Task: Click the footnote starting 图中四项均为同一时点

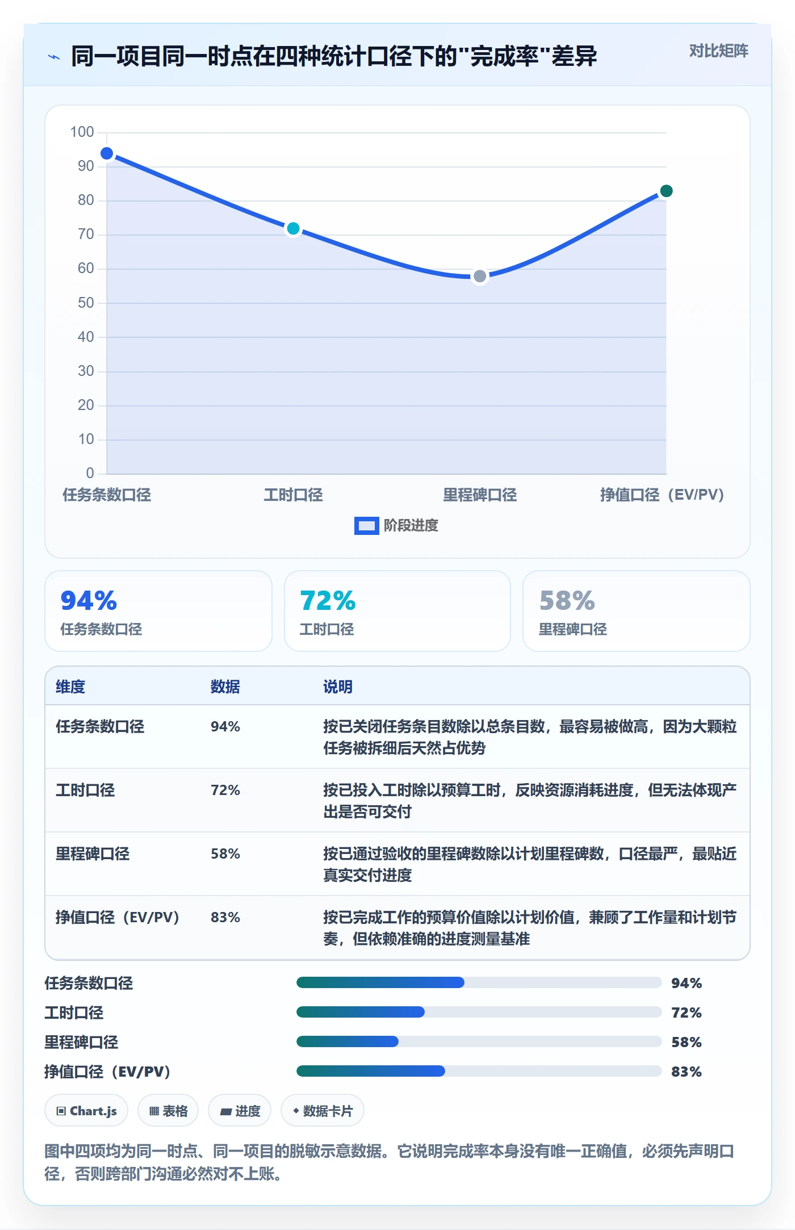Action: [x=390, y=1162]
